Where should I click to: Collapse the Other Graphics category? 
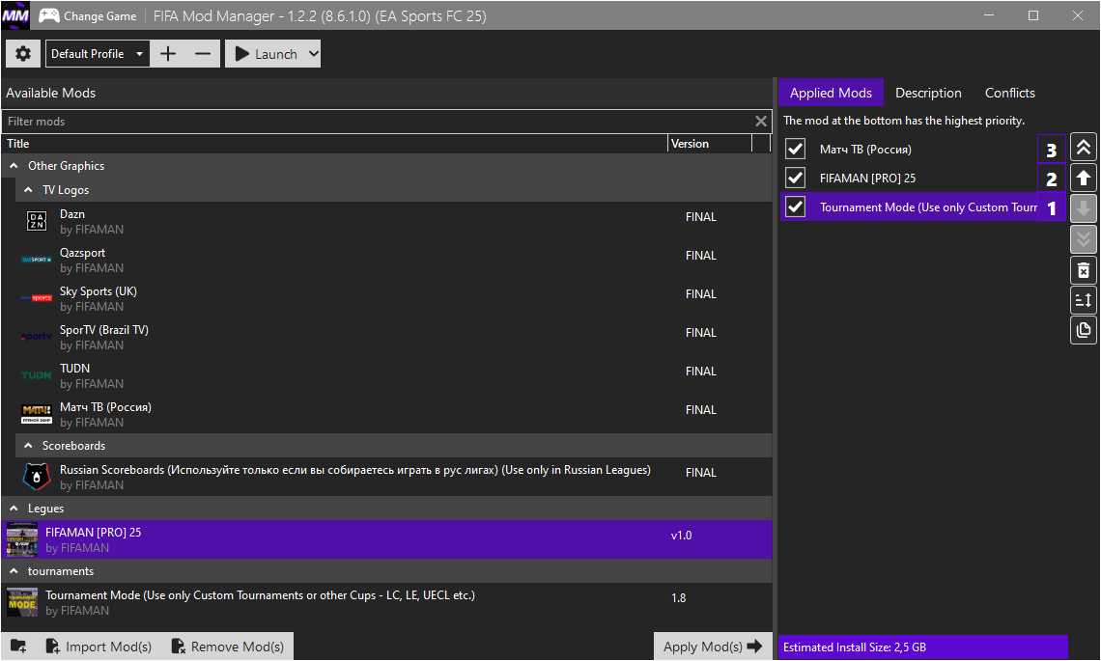pos(14,166)
